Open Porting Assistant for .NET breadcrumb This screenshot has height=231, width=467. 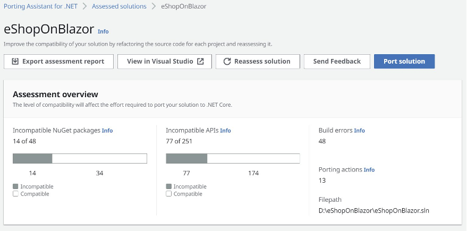pyautogui.click(x=40, y=6)
